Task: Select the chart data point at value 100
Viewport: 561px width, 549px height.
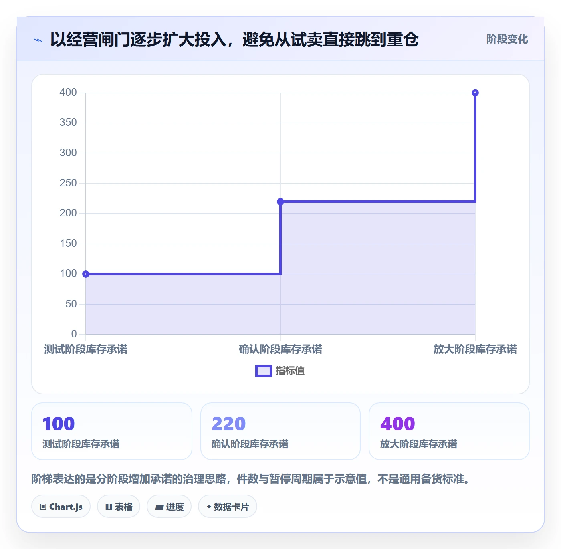Action: pos(86,274)
